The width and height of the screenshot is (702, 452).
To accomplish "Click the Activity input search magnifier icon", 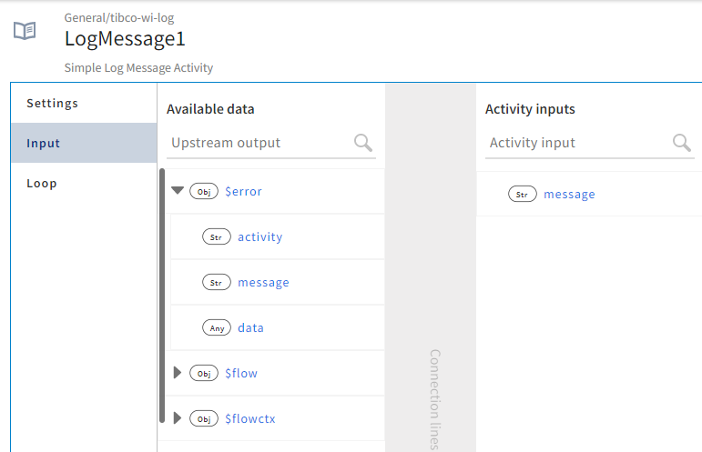I will tap(681, 142).
